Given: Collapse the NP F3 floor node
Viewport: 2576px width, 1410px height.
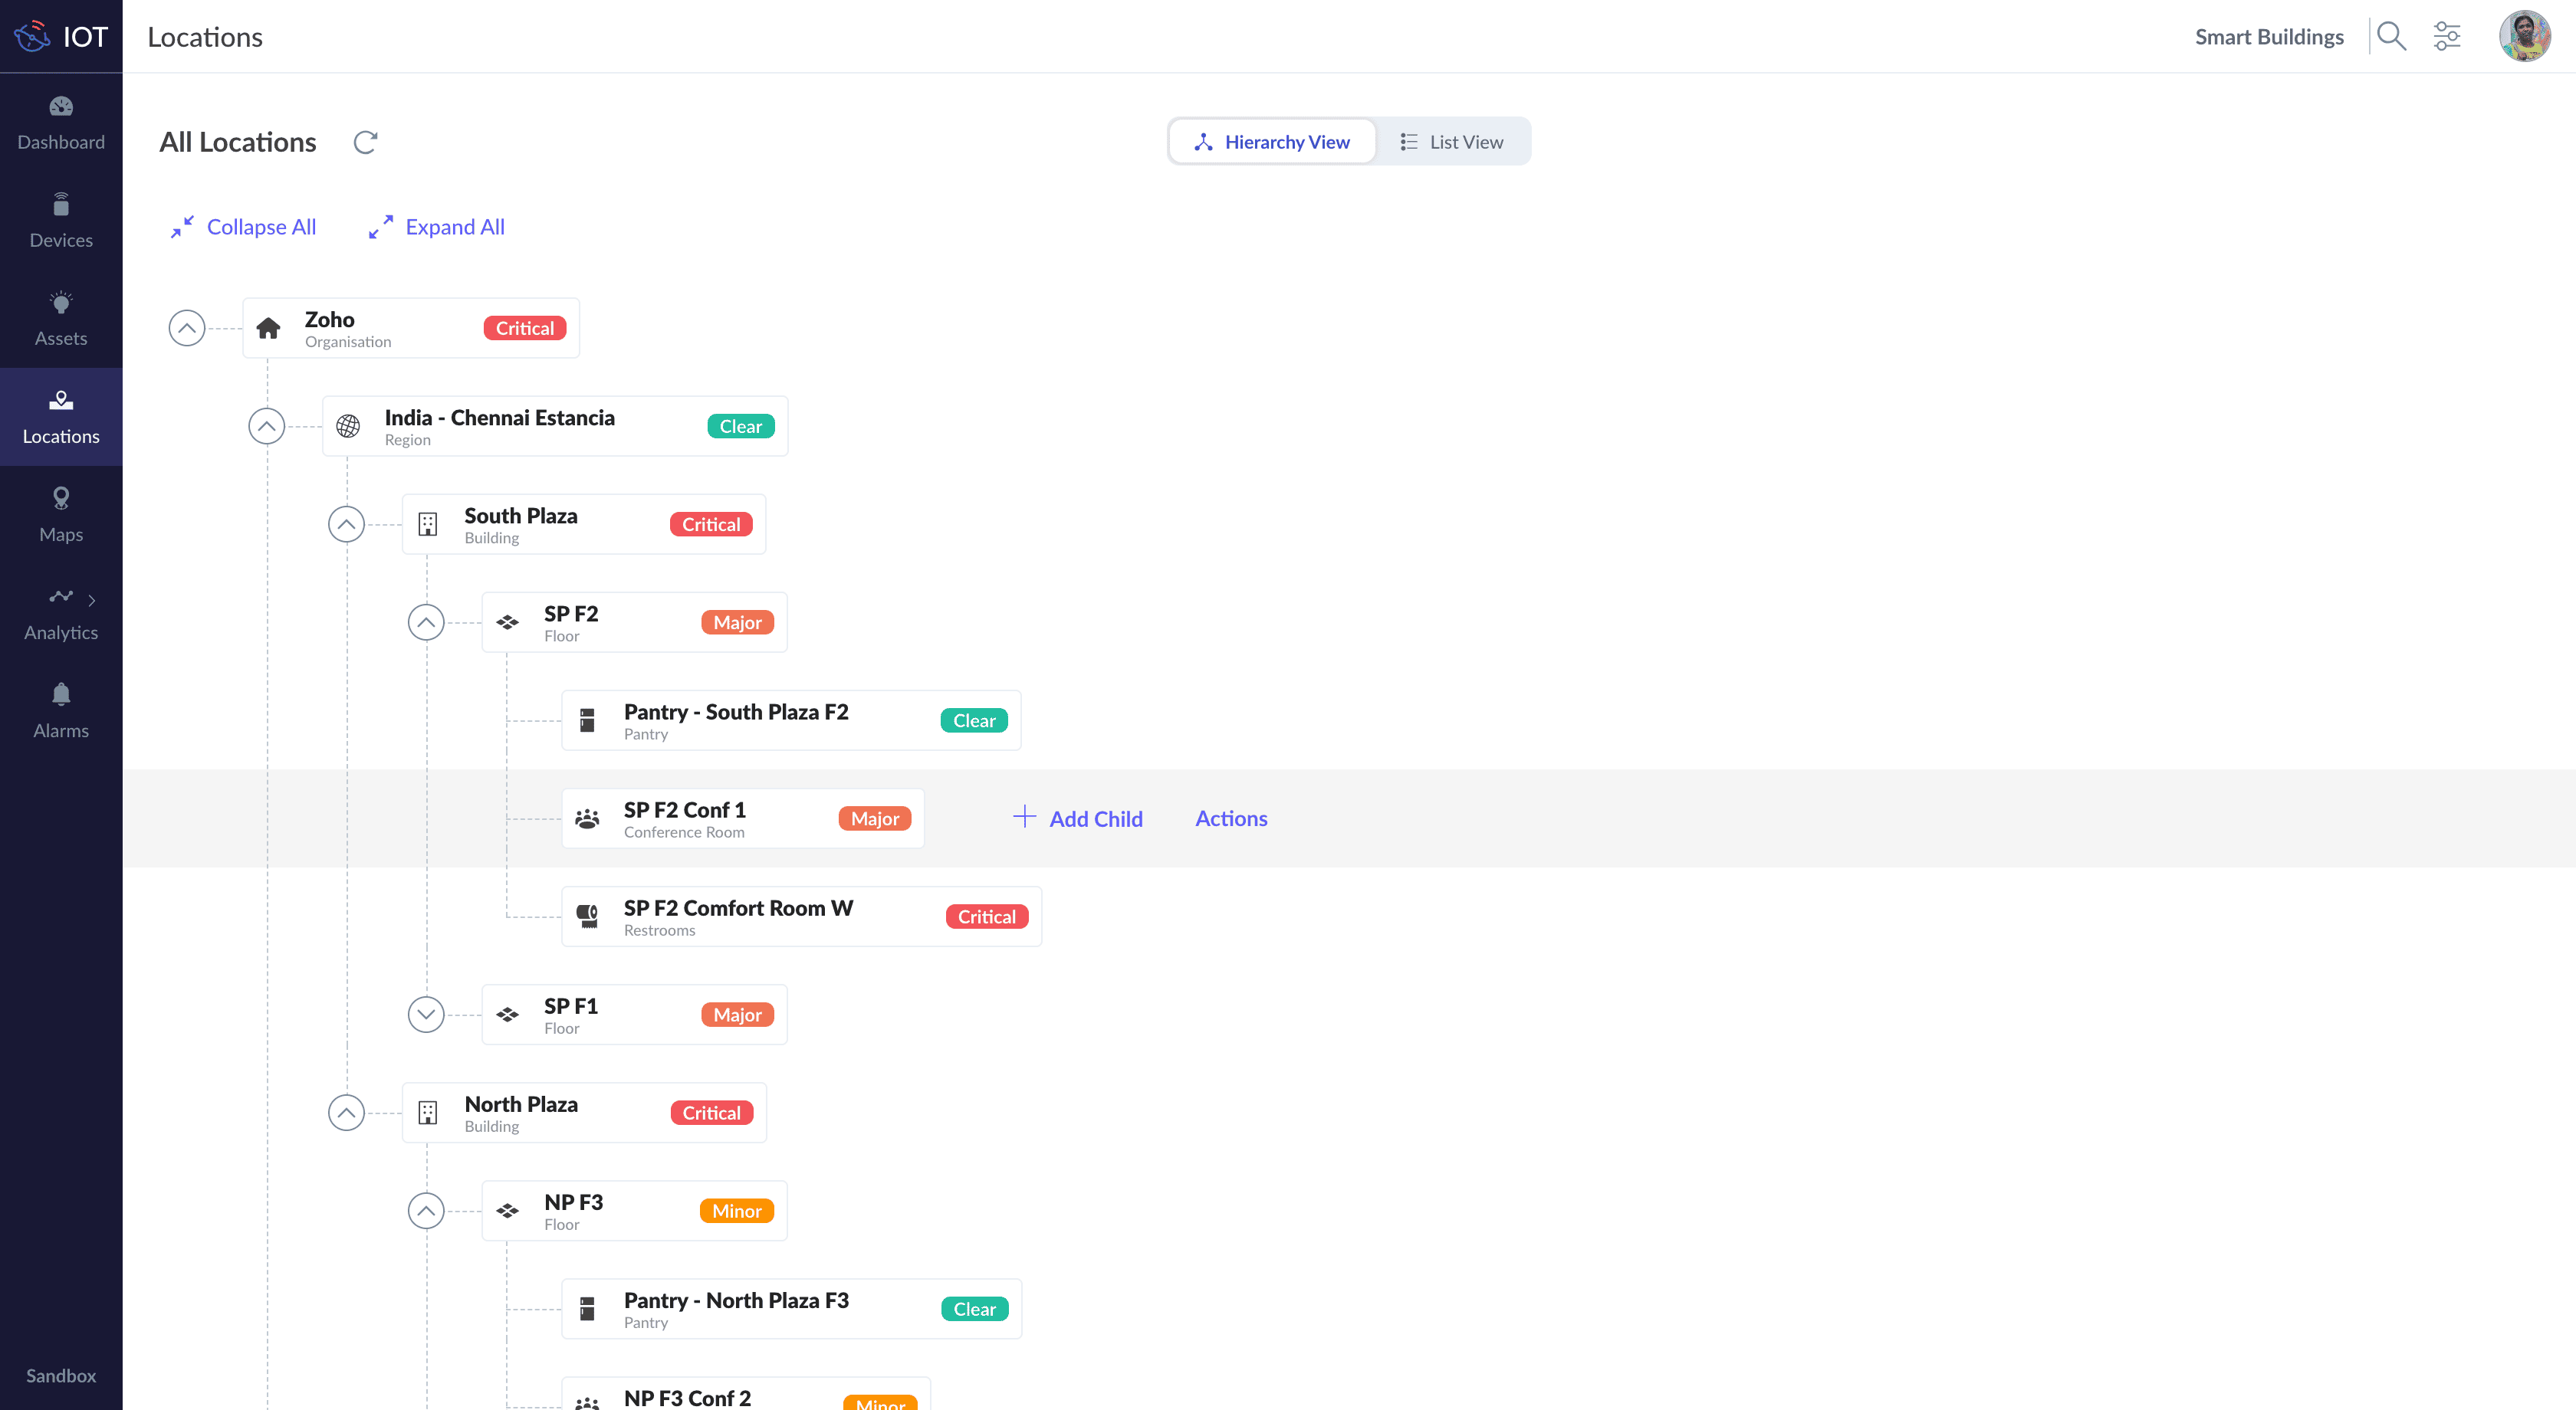Looking at the screenshot, I should tap(426, 1210).
